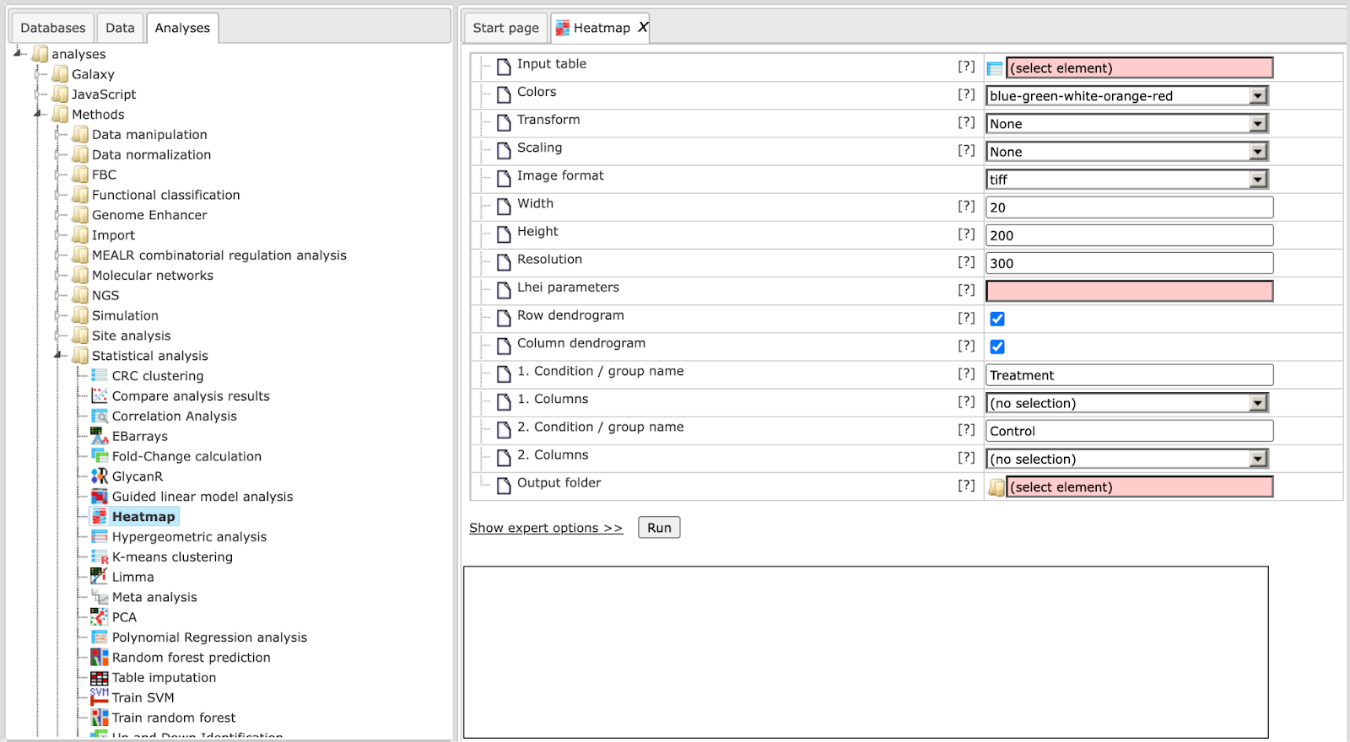Select MEALR combinatorial regulation analysis folder
This screenshot has height=742, width=1350.
219,255
